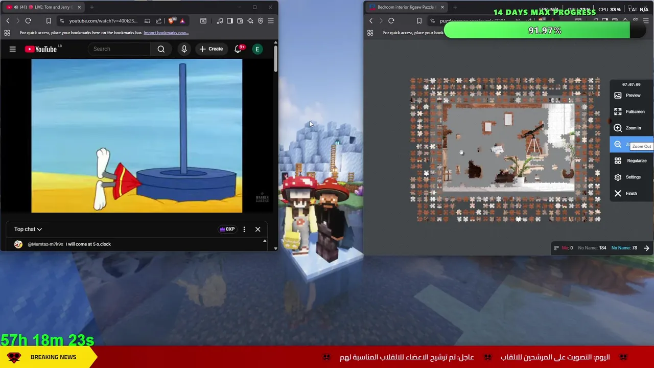The width and height of the screenshot is (654, 368).
Task: Go to YouTube home via logo
Action: [41, 49]
